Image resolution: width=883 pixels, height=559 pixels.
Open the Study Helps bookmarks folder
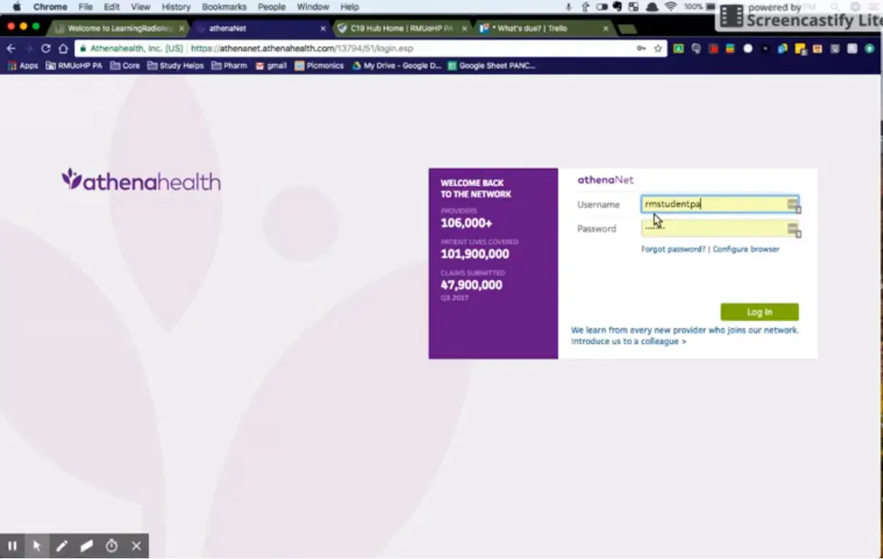(x=175, y=65)
